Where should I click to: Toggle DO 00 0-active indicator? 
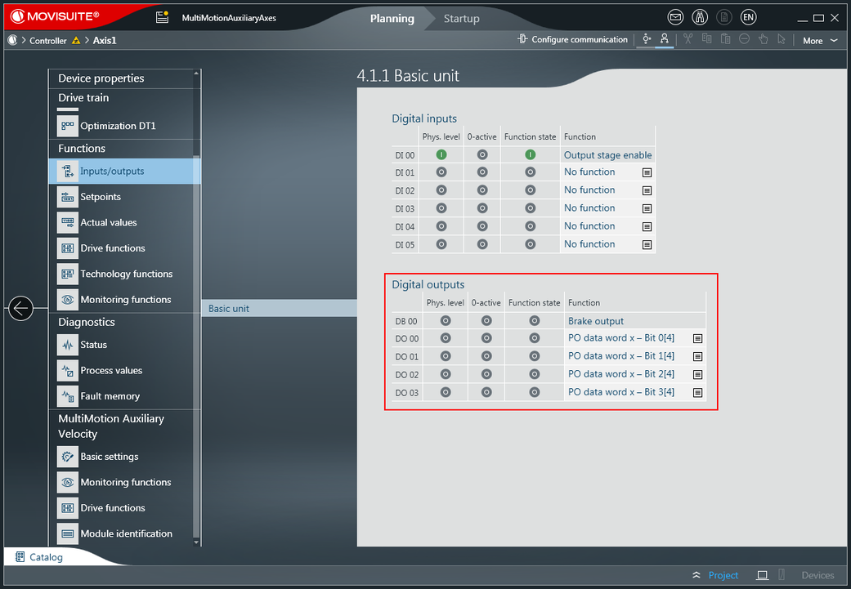click(486, 338)
